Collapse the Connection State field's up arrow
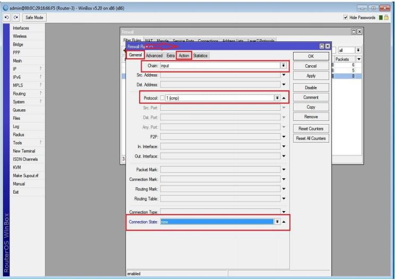This screenshot has width=395, height=280. click(284, 221)
